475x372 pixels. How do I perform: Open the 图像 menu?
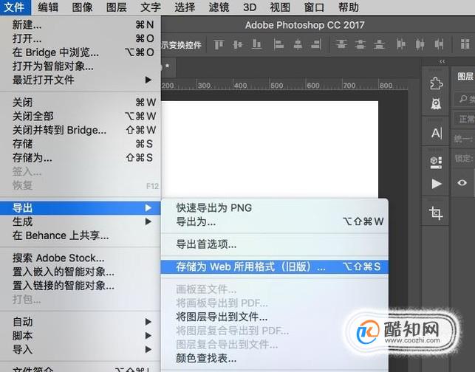point(83,7)
